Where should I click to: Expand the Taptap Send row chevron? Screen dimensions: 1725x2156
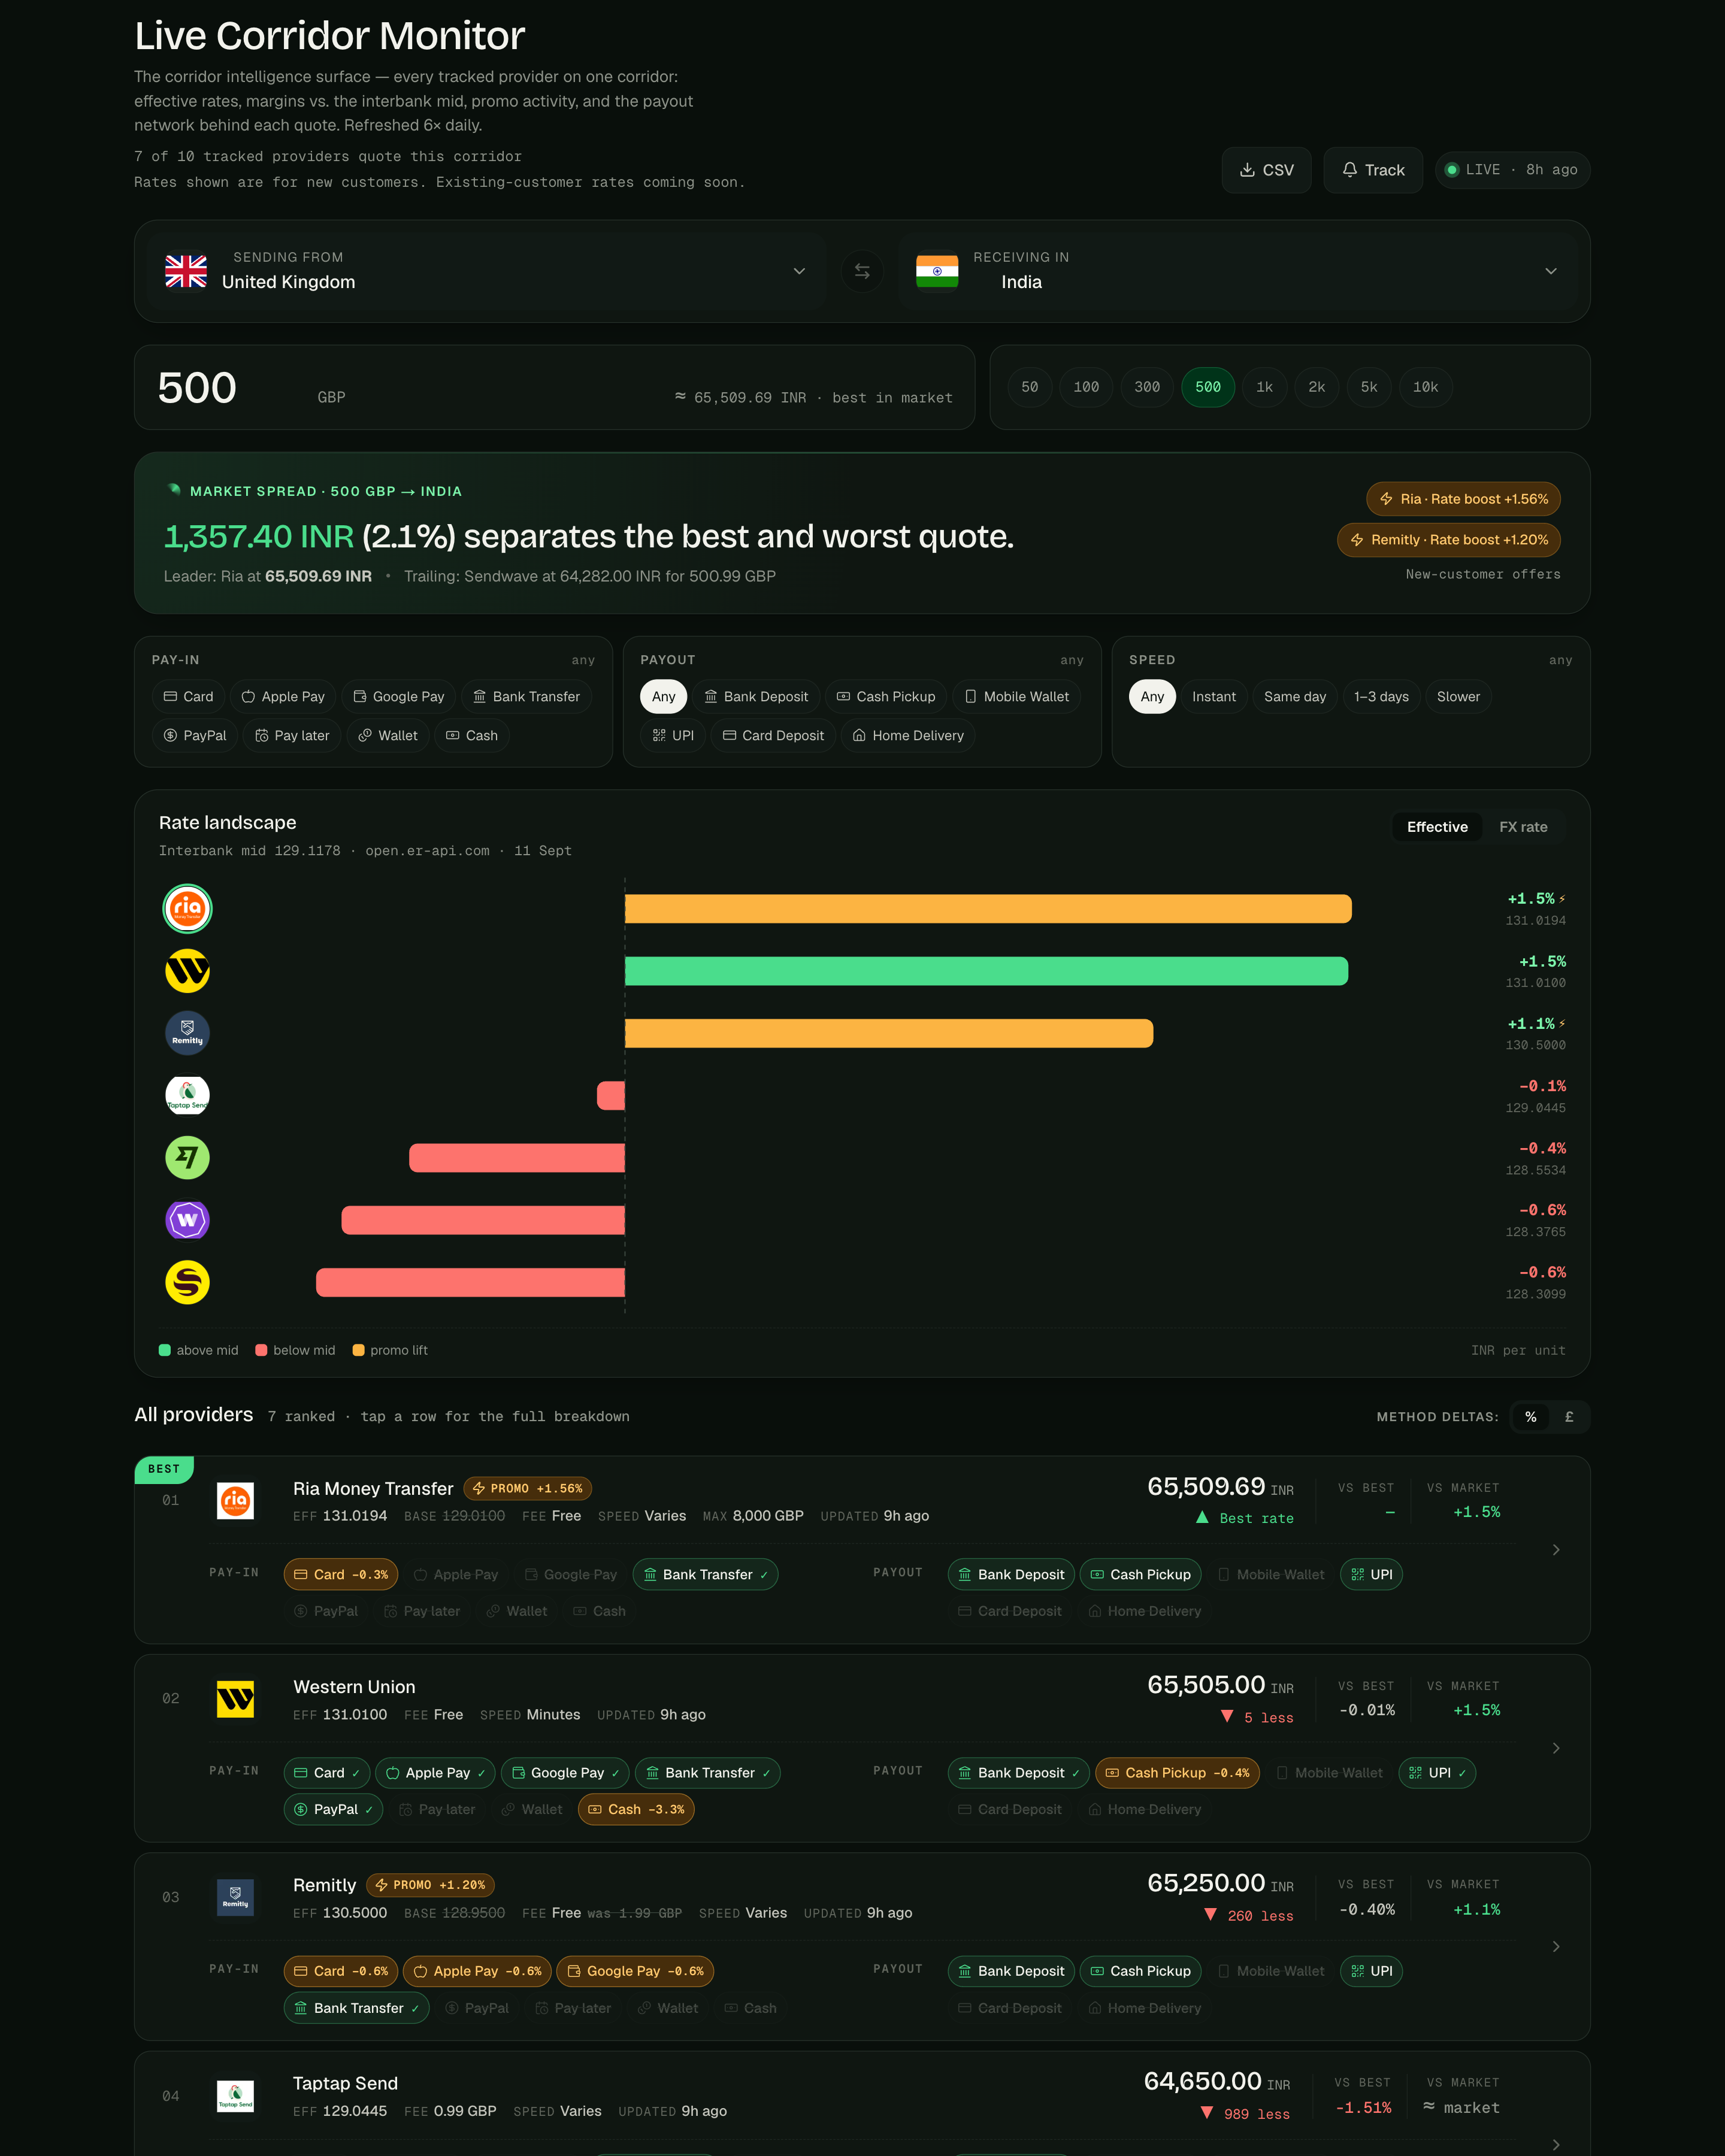coord(1556,2144)
